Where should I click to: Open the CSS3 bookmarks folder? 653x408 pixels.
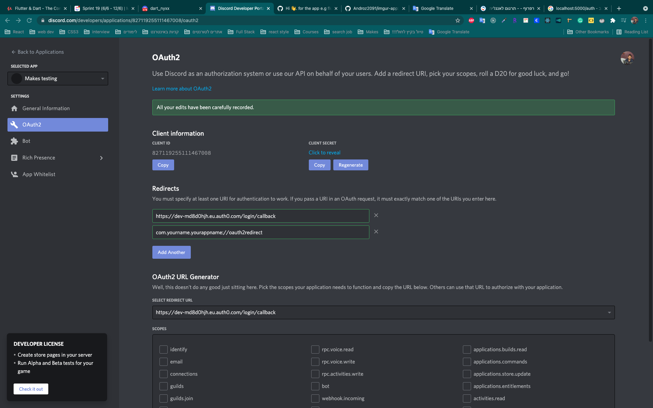point(69,32)
